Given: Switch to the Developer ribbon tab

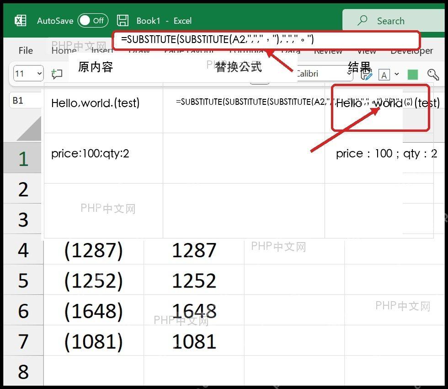Looking at the screenshot, I should coord(412,51).
